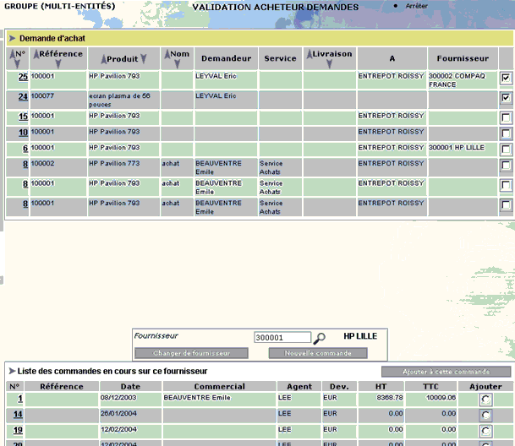
Task: Check the checkbox for request 15
Action: pos(506,117)
